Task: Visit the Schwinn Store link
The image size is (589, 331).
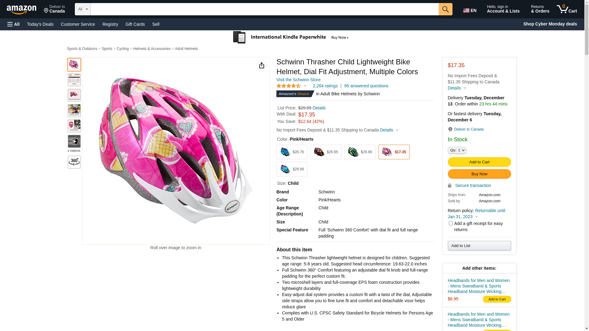Action: (298, 80)
